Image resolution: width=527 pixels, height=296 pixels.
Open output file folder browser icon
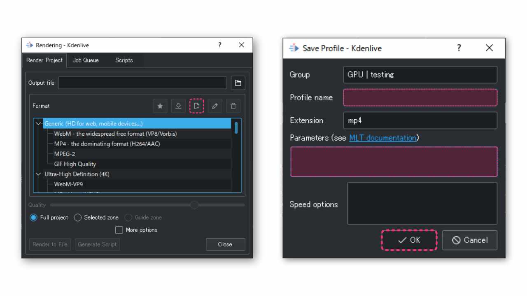coord(238,83)
